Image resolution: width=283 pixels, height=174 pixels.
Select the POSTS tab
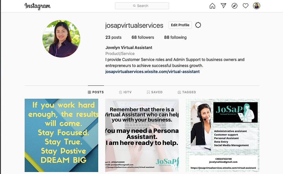click(x=96, y=92)
